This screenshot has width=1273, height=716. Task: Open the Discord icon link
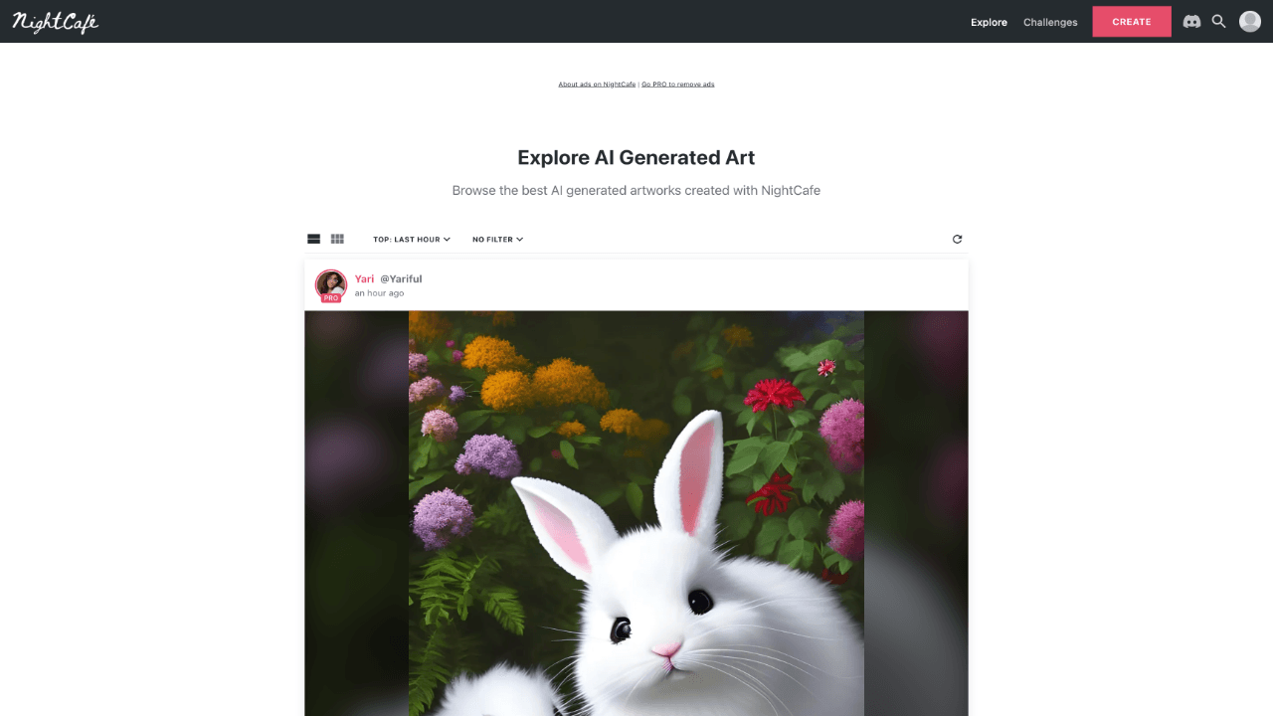tap(1191, 21)
